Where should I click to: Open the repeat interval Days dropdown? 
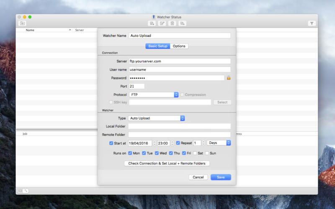[x=219, y=143]
